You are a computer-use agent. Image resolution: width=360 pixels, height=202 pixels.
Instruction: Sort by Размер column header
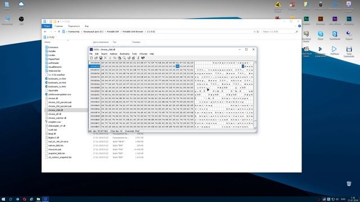pos(136,42)
